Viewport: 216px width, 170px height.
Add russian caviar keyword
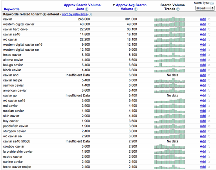point(203,111)
